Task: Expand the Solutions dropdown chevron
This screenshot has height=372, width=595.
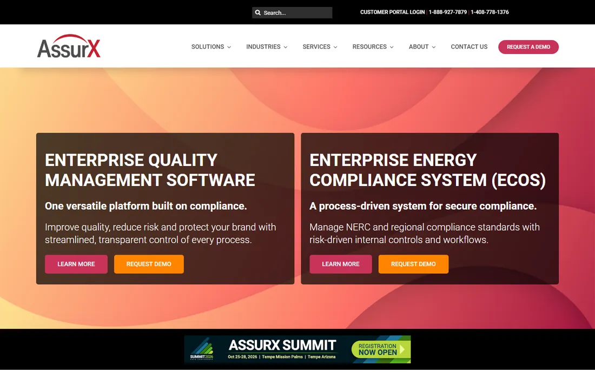Action: (229, 47)
